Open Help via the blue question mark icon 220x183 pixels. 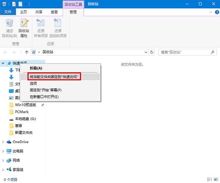coord(216,12)
